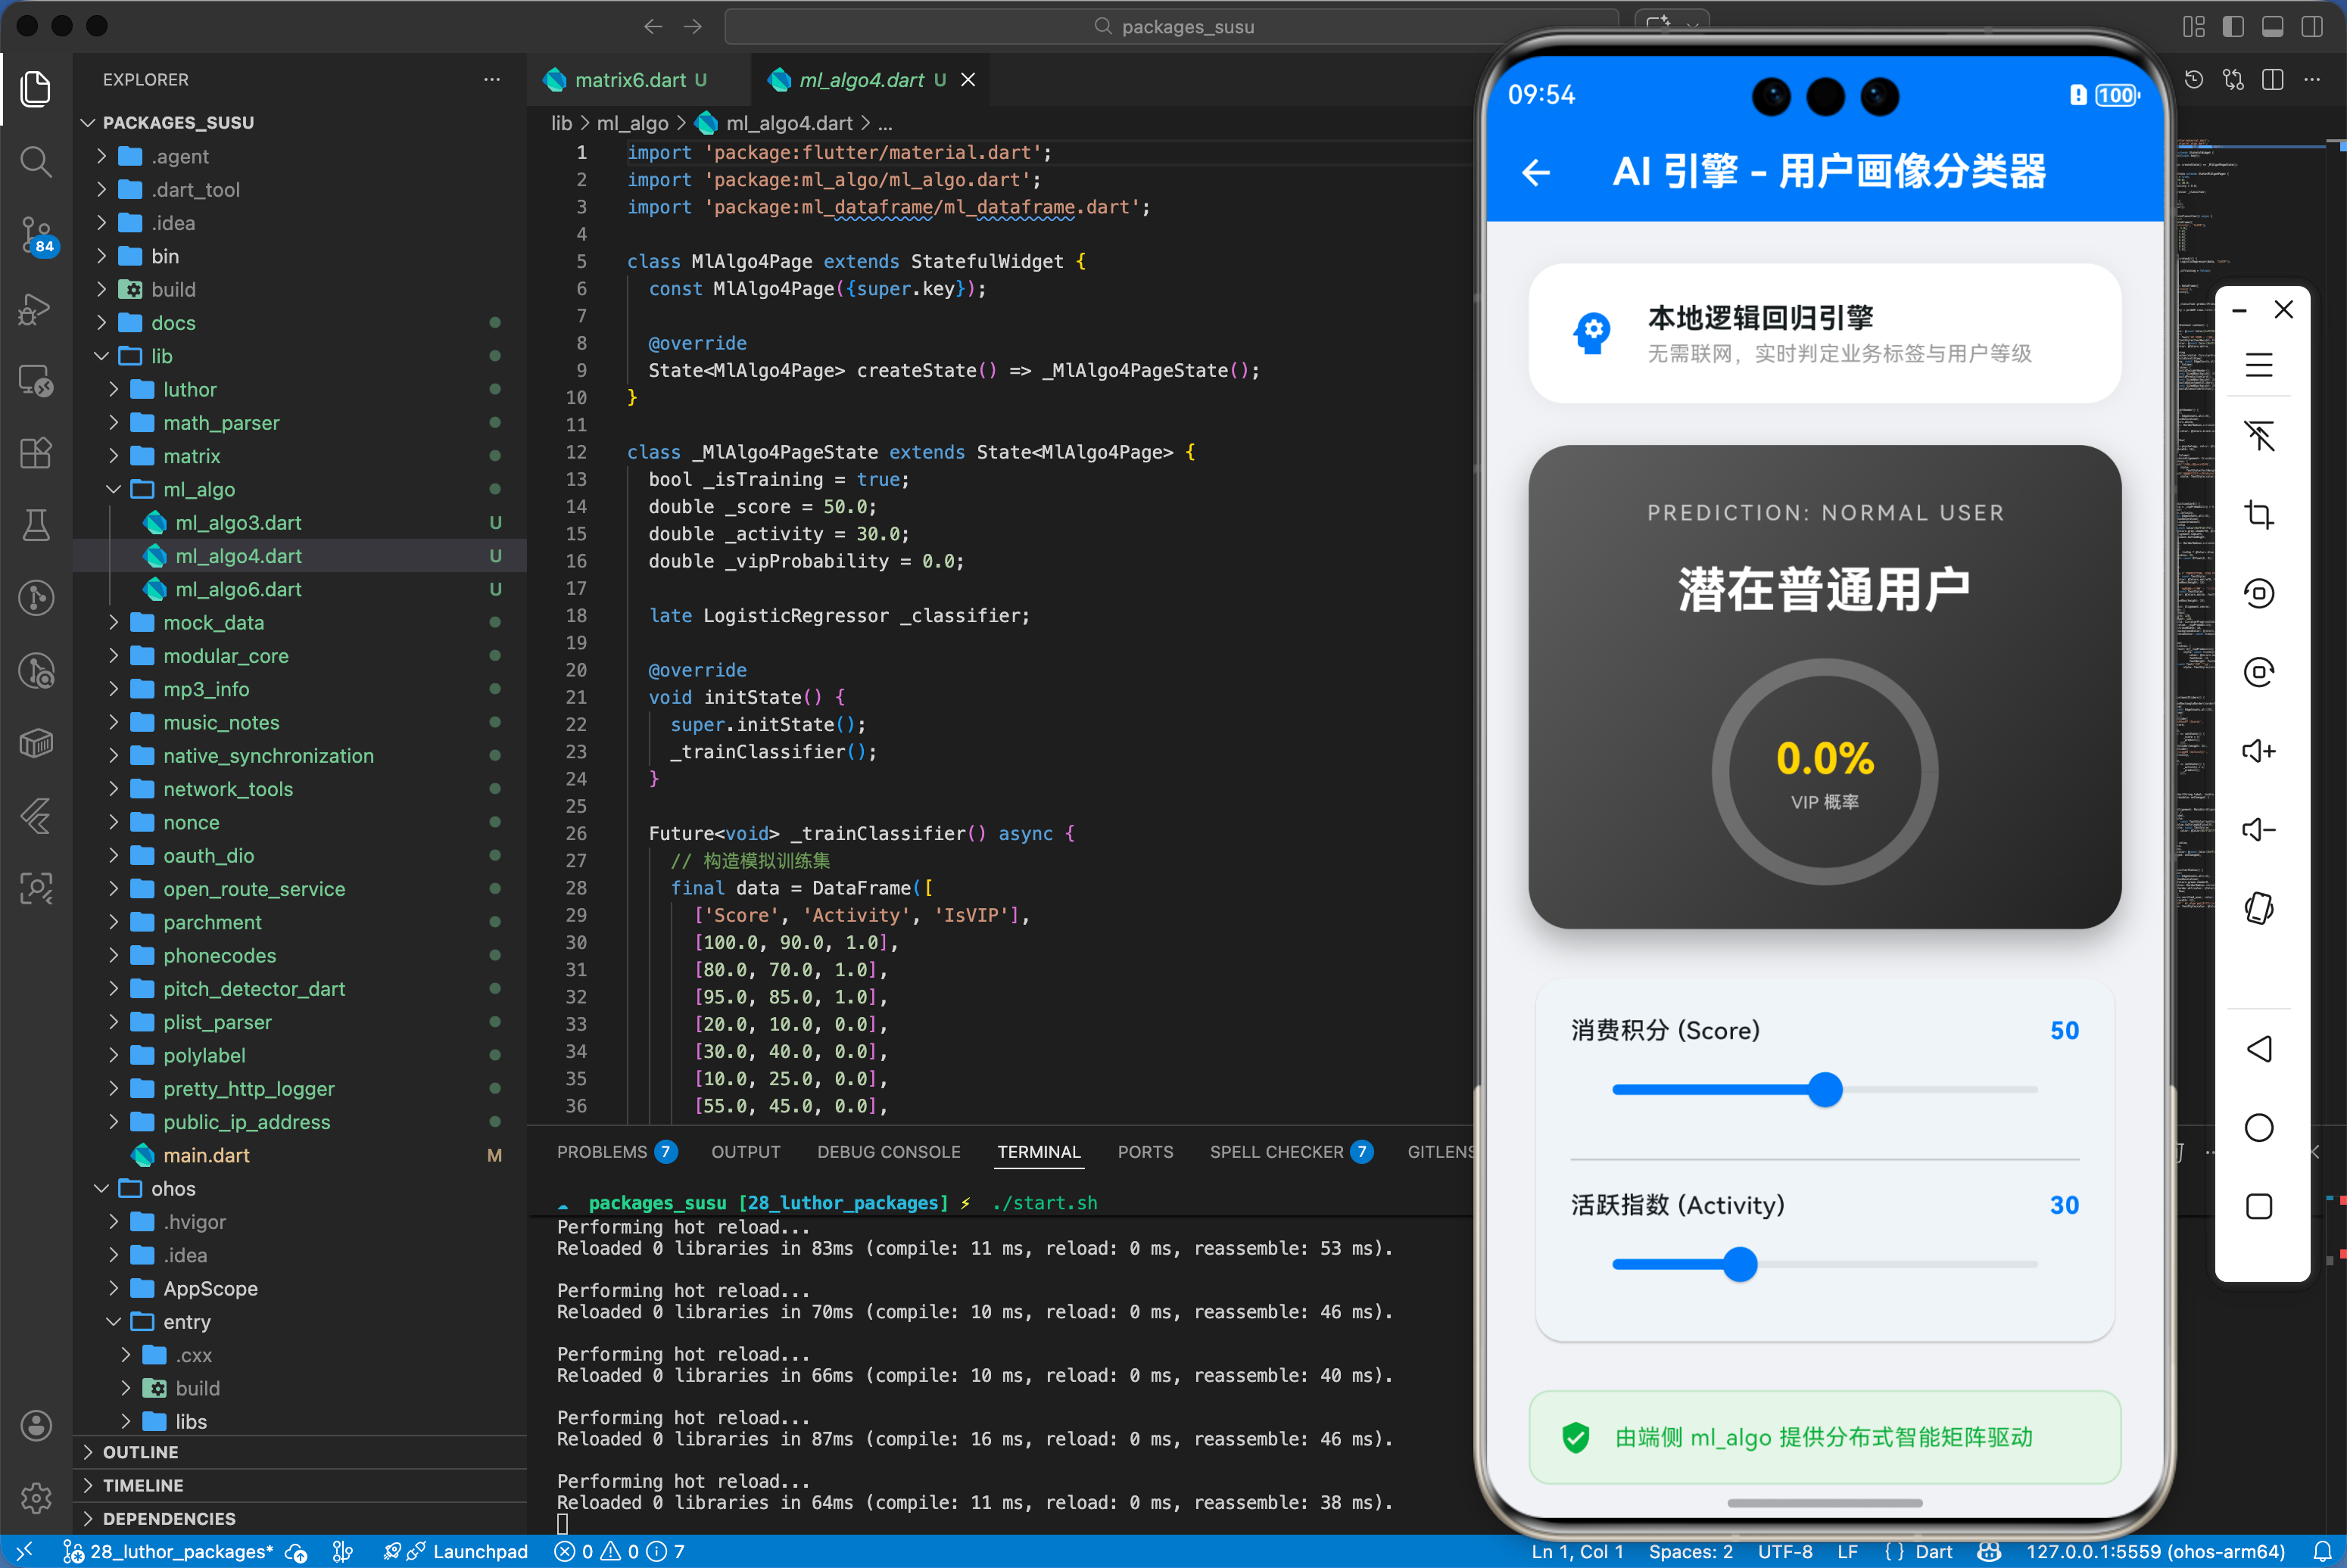Collapse the ml_algo folder
2347x1568 pixels.
pos(113,489)
